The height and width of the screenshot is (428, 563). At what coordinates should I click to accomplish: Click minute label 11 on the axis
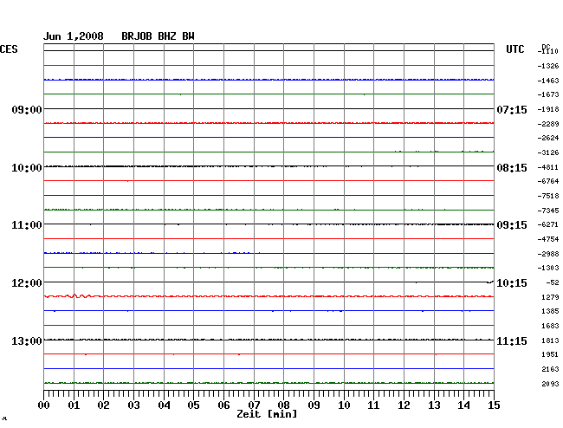point(373,405)
